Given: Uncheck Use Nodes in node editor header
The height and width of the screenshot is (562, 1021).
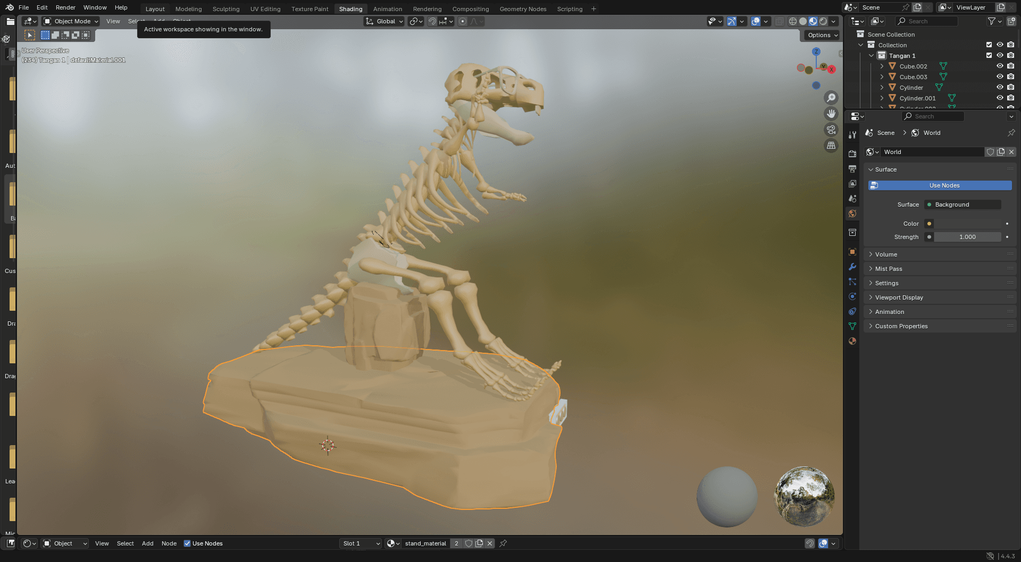Looking at the screenshot, I should tap(187, 543).
